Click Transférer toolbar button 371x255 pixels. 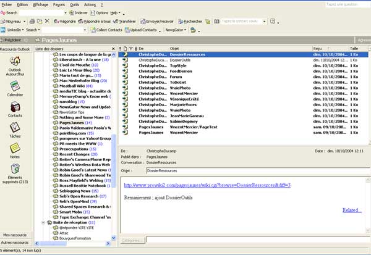point(123,21)
